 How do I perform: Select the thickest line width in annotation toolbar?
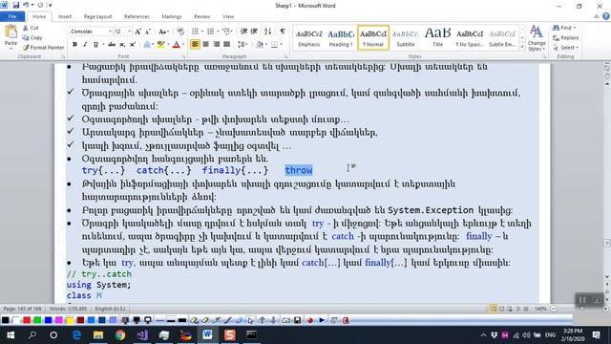pos(182,321)
